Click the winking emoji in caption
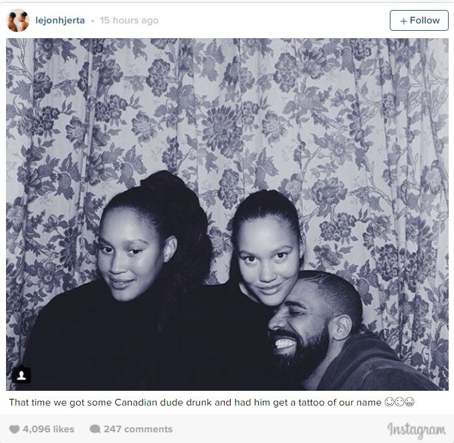The width and height of the screenshot is (454, 443). 399,402
